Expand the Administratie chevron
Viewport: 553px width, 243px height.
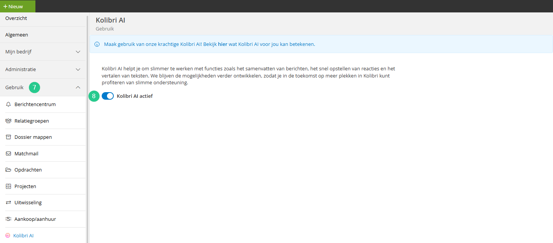[x=78, y=70]
